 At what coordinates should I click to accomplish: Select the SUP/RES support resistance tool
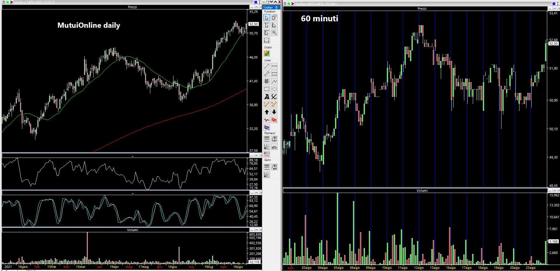coord(267,81)
